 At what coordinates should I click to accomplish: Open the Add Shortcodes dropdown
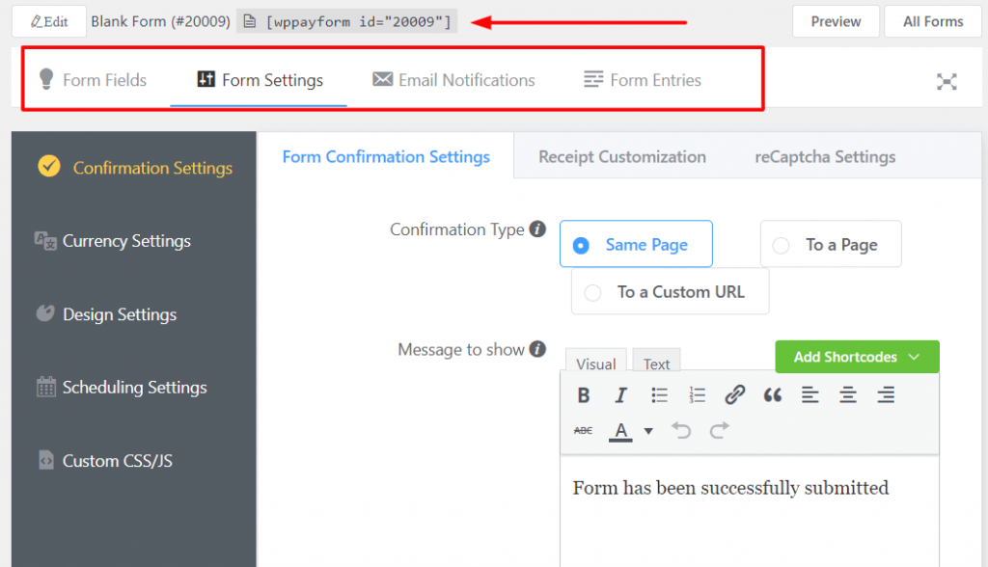pos(857,357)
